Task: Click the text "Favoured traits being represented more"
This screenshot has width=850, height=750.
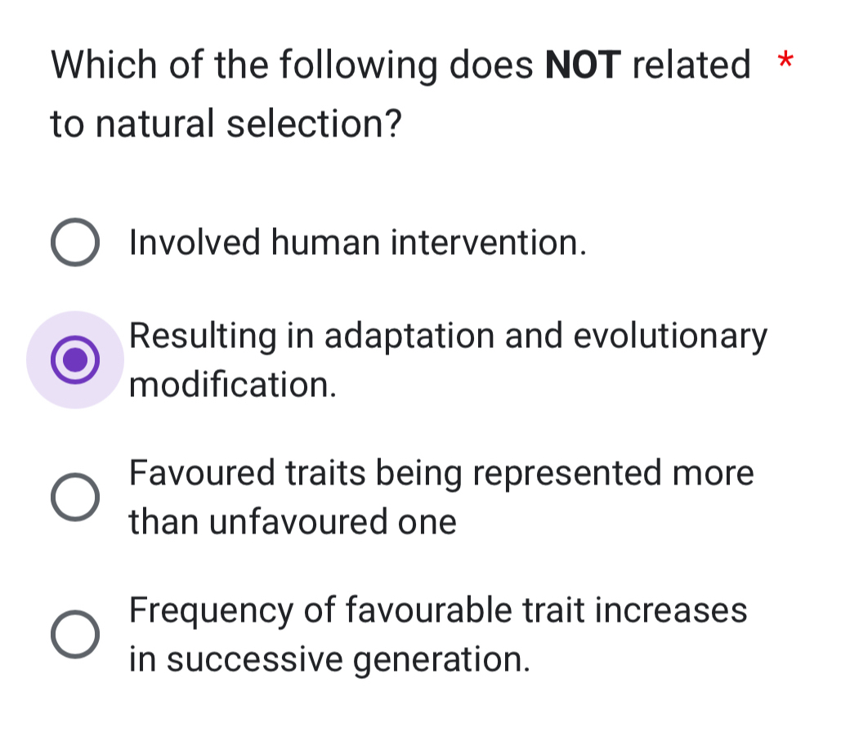Action: click(441, 473)
